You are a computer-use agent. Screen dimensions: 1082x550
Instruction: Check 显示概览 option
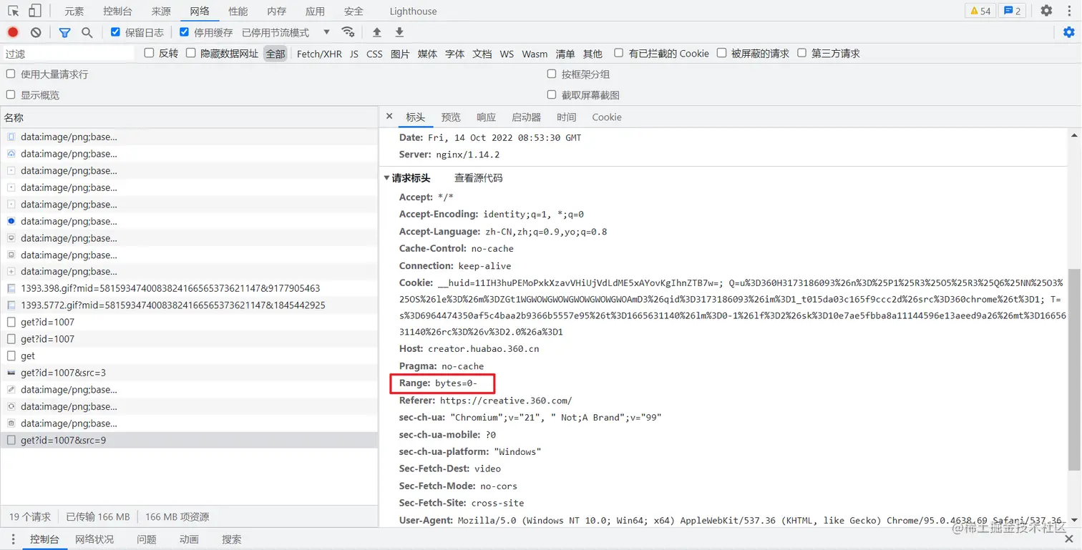pos(11,94)
